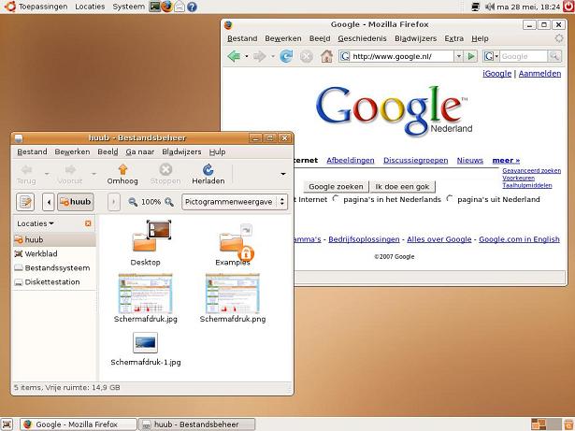Select "pagina's in het Nederlands" radio button
The image size is (575, 431).
[x=337, y=199]
